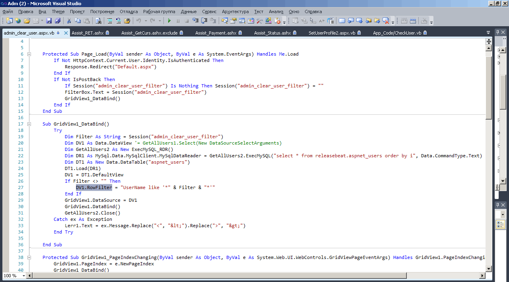This screenshot has width=509, height=282.
Task: Collapse the GridView1_DataBind sub on line 17
Action: tap(29, 124)
